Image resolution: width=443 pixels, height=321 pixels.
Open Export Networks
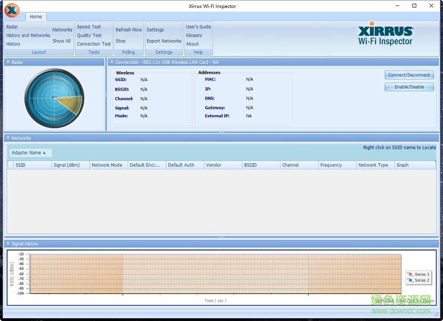pos(164,41)
